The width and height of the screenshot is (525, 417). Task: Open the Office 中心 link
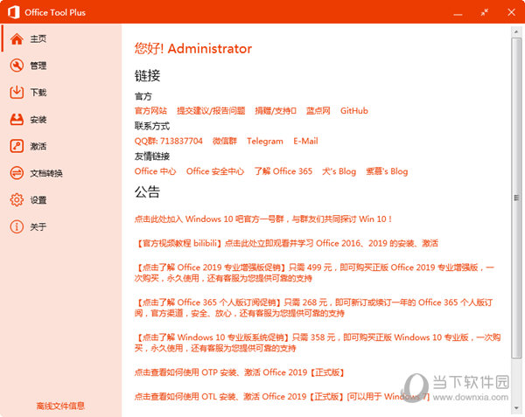155,171
